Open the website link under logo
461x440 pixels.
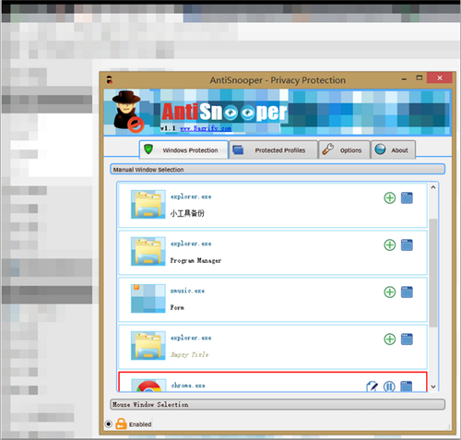point(206,128)
